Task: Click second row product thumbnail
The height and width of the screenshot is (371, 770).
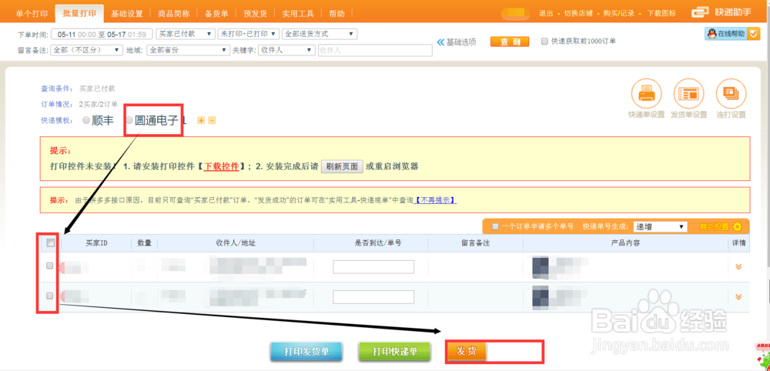Action: (541, 297)
